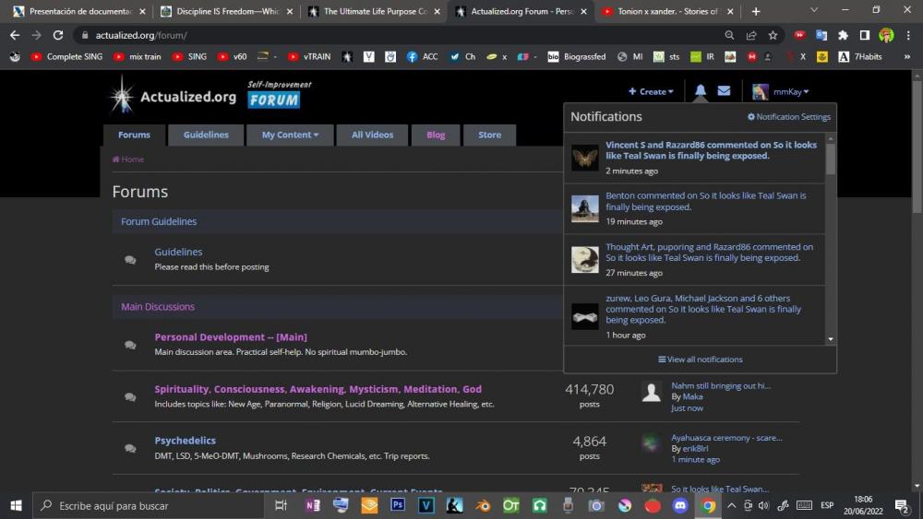Click the taskbar volume speaker icon
Image resolution: width=923 pixels, height=519 pixels.
(764, 505)
